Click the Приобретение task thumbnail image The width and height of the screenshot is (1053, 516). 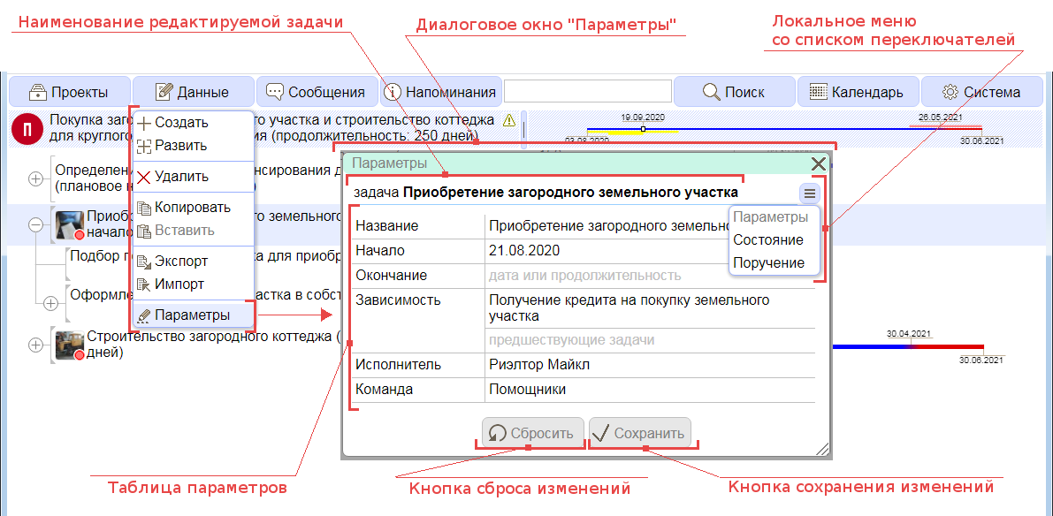[x=69, y=224]
